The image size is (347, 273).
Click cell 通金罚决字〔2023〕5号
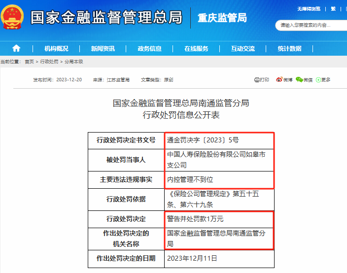click(219, 140)
